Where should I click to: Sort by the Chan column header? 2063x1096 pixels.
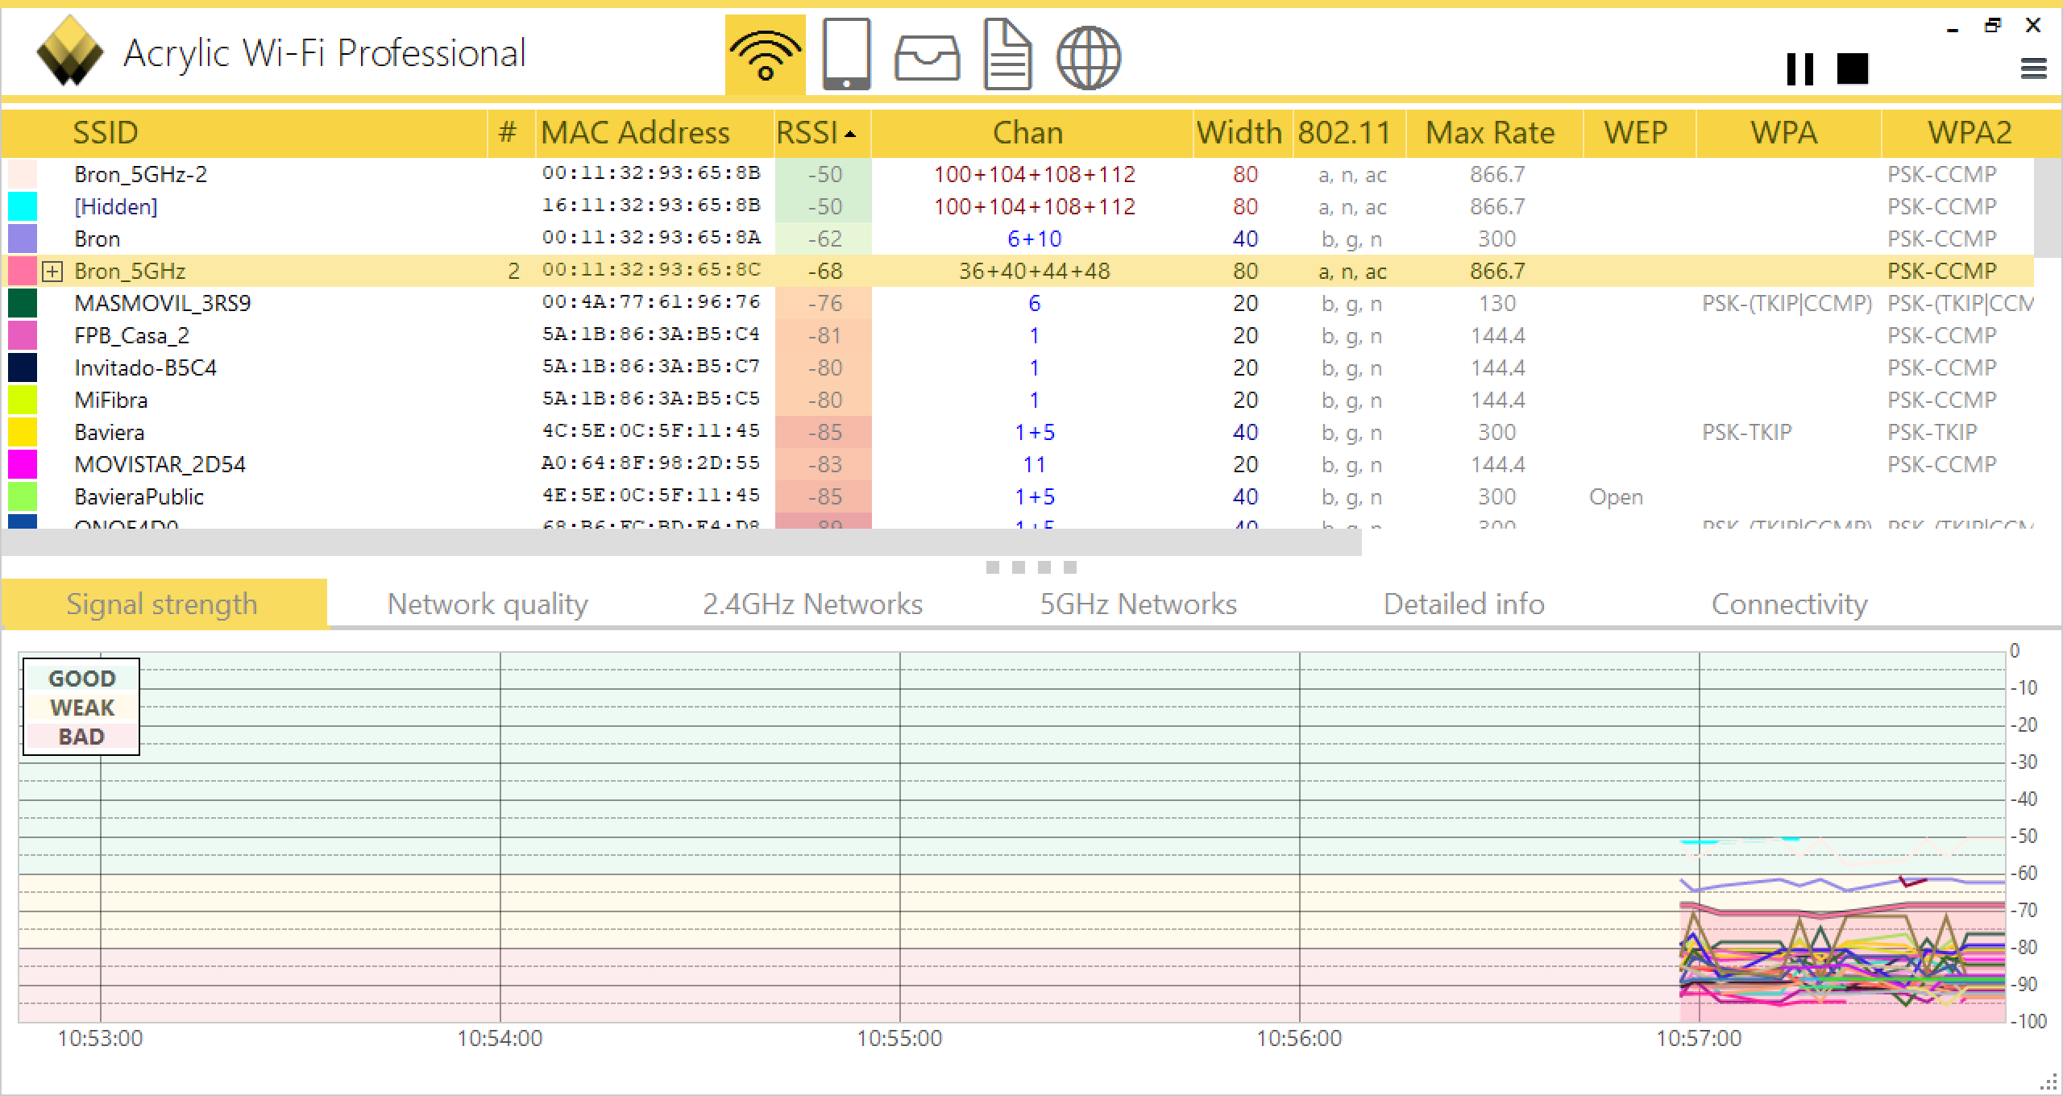coord(1027,133)
